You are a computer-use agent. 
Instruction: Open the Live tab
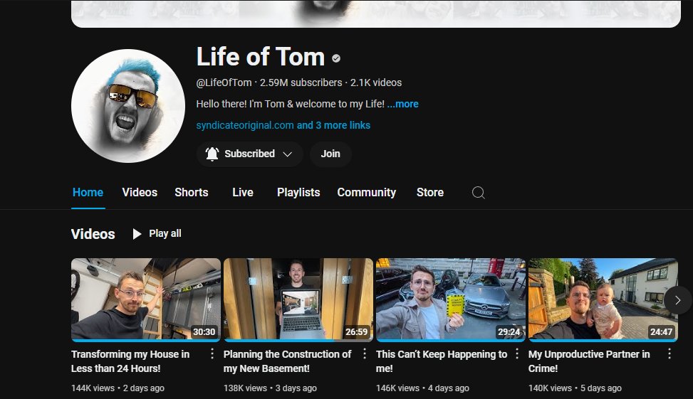point(243,193)
